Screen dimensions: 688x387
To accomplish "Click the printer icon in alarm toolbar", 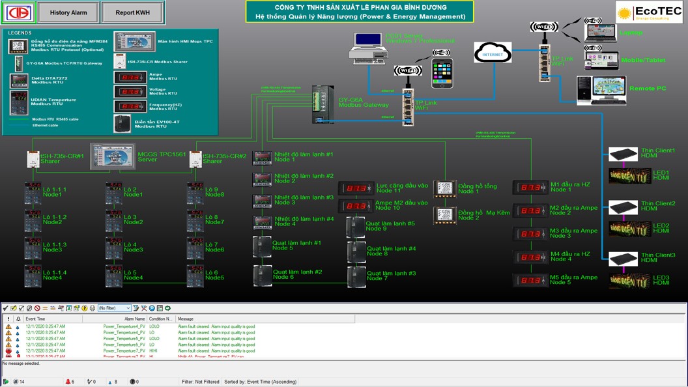I will click(x=92, y=308).
